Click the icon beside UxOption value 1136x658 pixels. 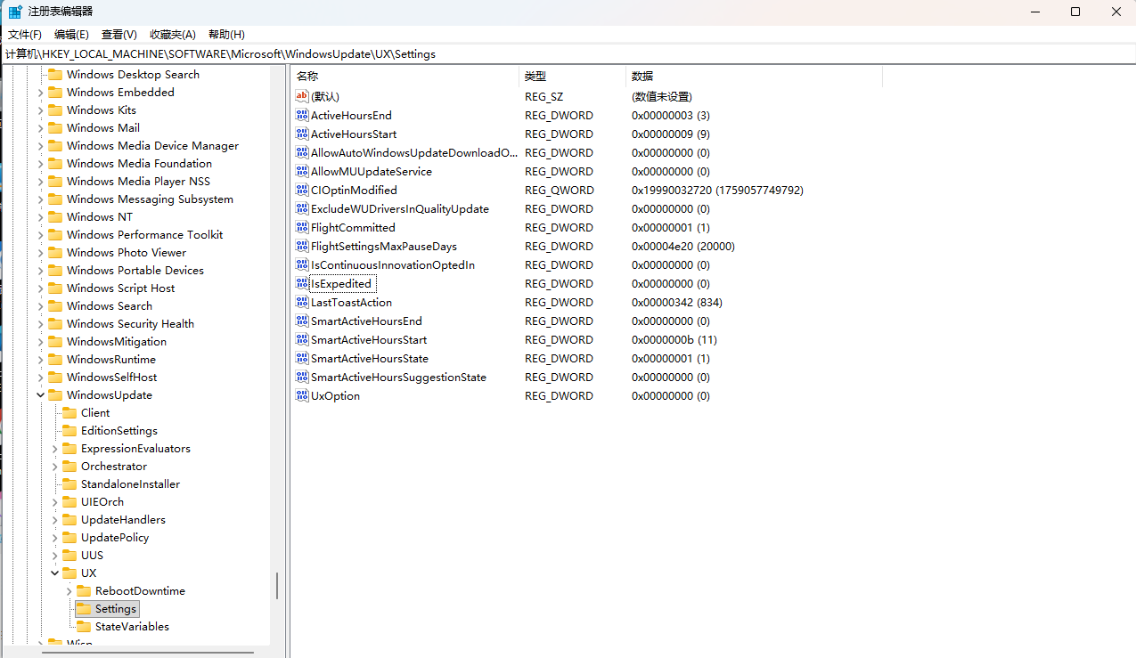pyautogui.click(x=301, y=395)
